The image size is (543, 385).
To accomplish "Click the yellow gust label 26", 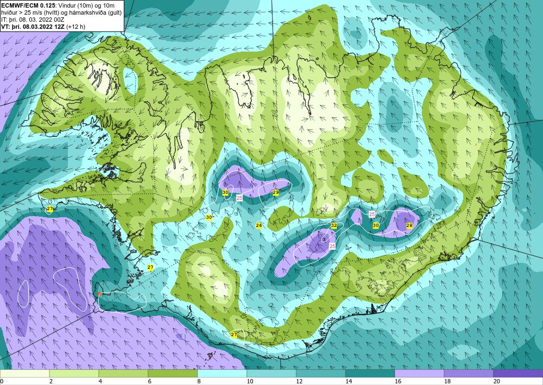I will (258, 226).
